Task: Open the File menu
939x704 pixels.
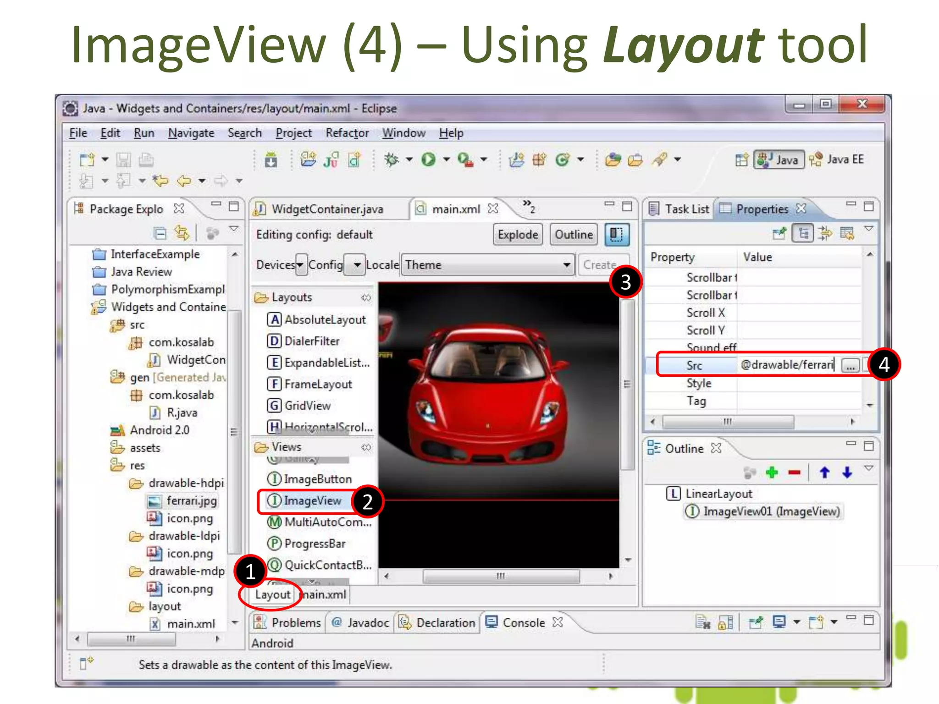Action: pyautogui.click(x=78, y=133)
